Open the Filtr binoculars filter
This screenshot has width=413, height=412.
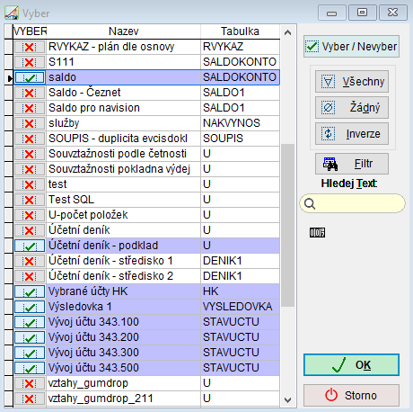(x=352, y=164)
